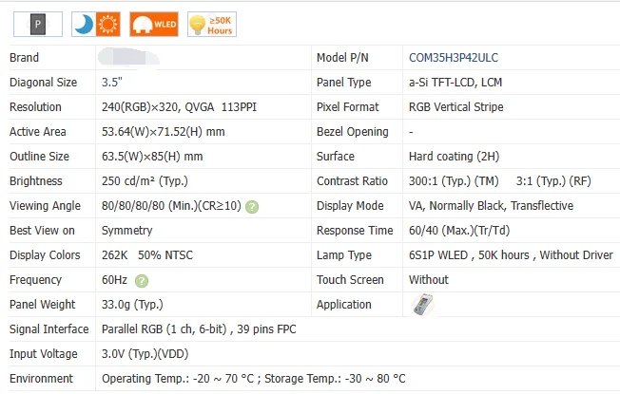This screenshot has width=620, height=394.
Task: Click the Pixel Format label
Action: [348, 107]
